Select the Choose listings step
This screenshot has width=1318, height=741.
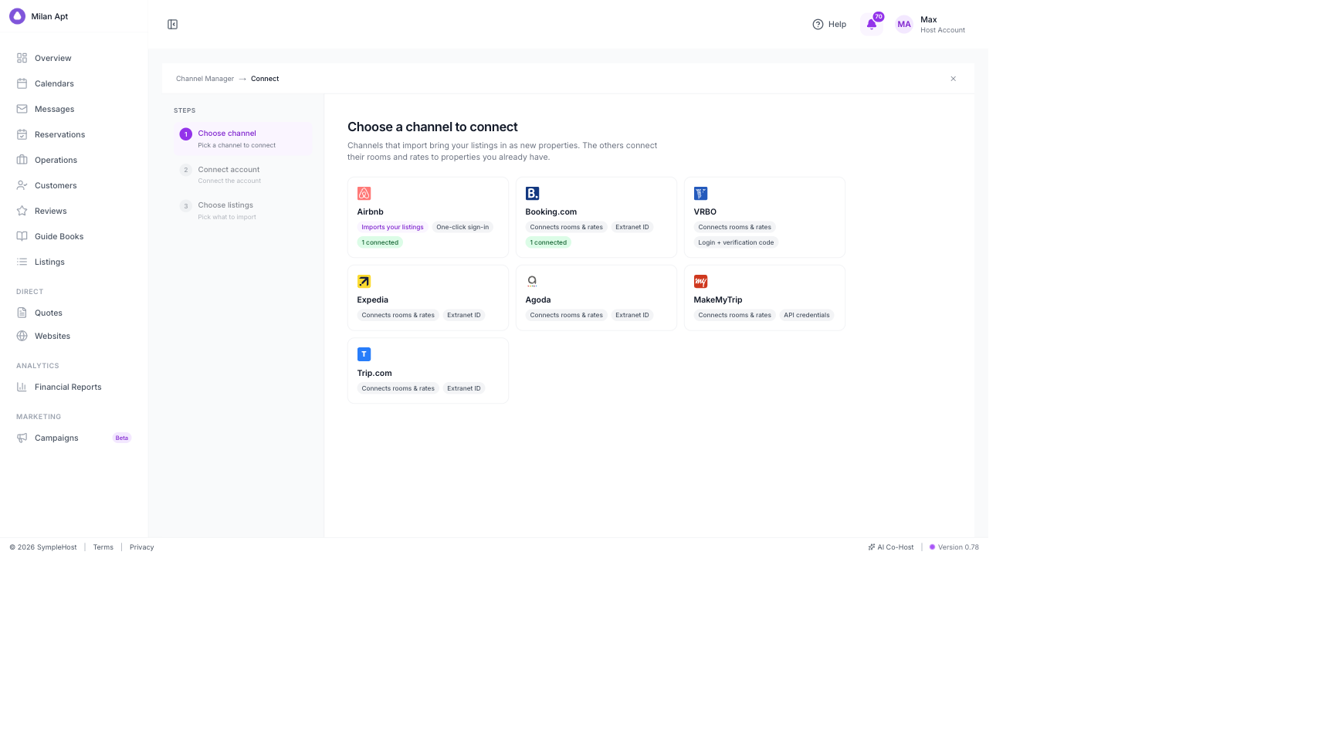243,211
